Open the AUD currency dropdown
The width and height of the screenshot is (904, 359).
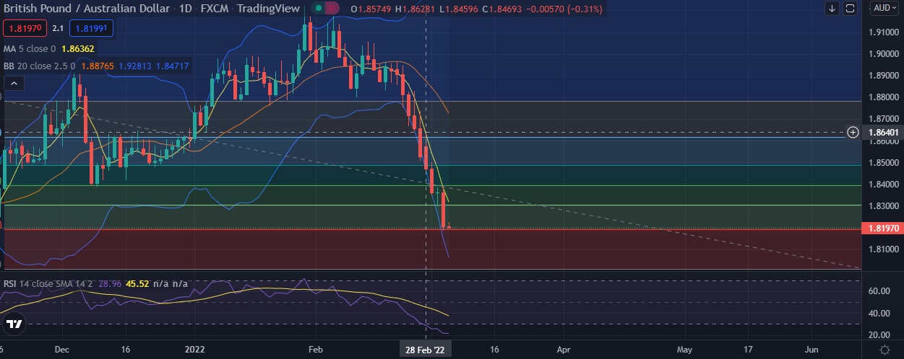pos(883,9)
